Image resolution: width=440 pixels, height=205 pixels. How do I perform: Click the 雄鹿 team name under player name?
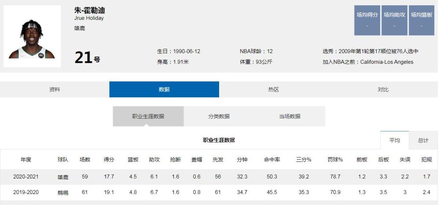(x=80, y=28)
